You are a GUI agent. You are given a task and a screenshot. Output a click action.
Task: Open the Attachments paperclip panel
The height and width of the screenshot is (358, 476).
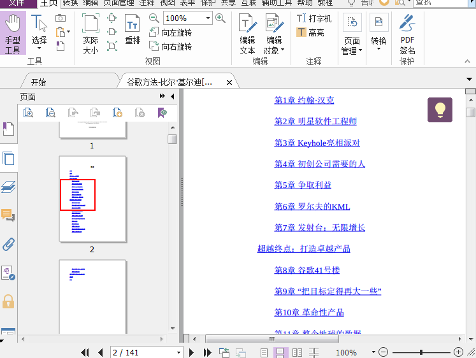pos(8,244)
